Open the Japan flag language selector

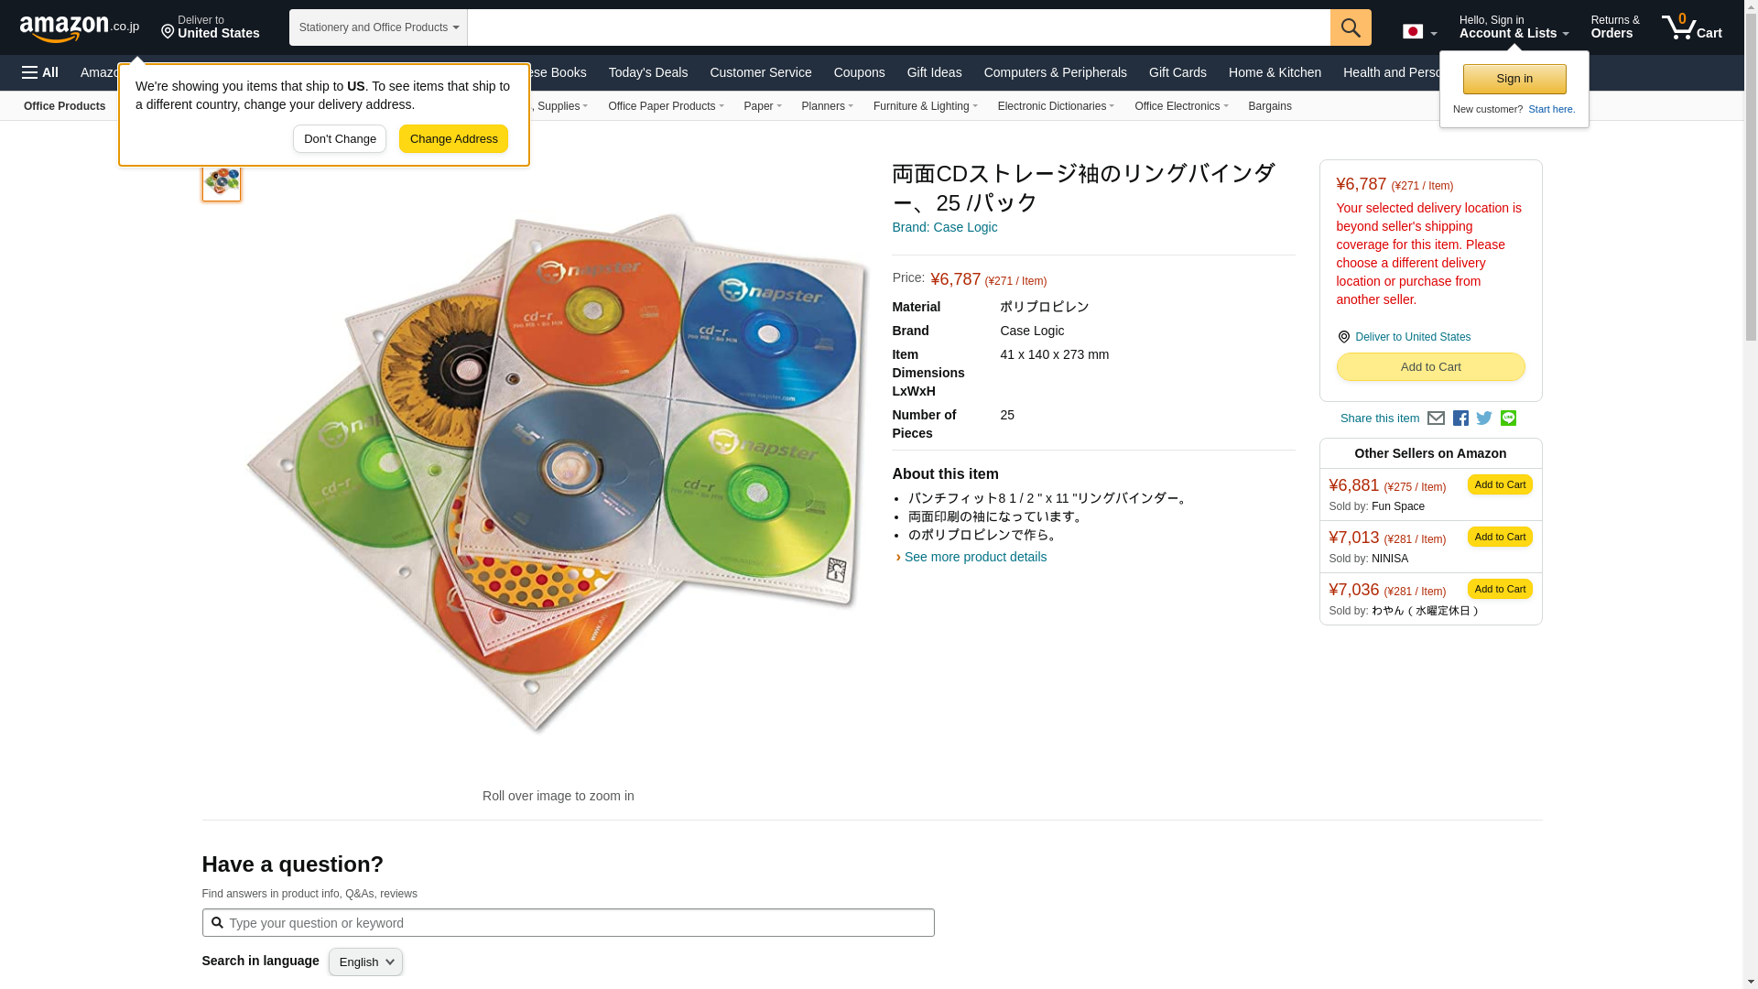1419,31
